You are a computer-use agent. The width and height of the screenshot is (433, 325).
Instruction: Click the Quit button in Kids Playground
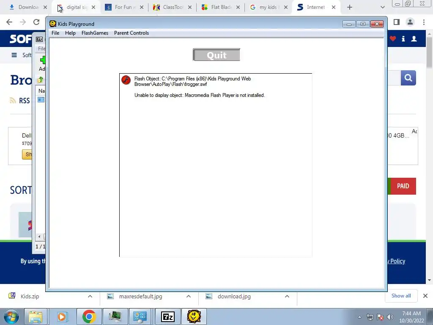click(x=216, y=55)
